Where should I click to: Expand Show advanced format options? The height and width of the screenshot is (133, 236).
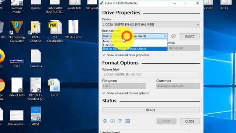pos(125,93)
